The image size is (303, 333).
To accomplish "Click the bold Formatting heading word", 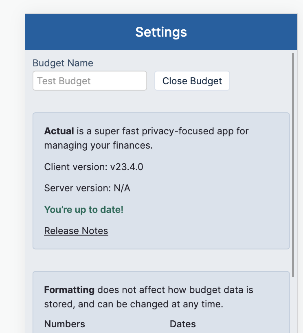I will point(69,290).
